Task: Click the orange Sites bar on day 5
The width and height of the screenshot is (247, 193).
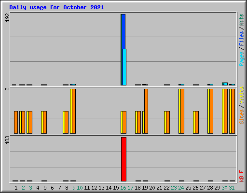Action: 45,122
